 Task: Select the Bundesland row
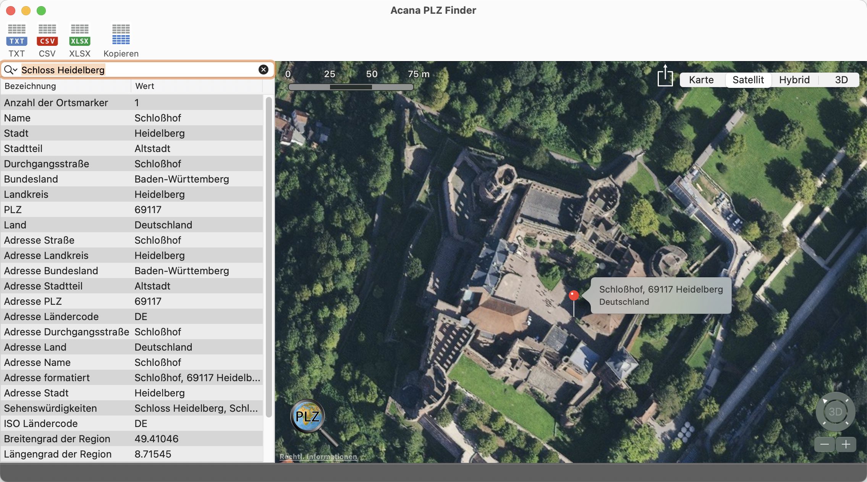(132, 179)
